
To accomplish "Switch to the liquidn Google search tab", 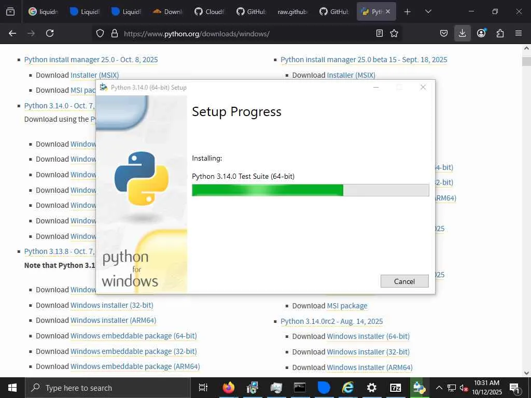I will (44, 12).
